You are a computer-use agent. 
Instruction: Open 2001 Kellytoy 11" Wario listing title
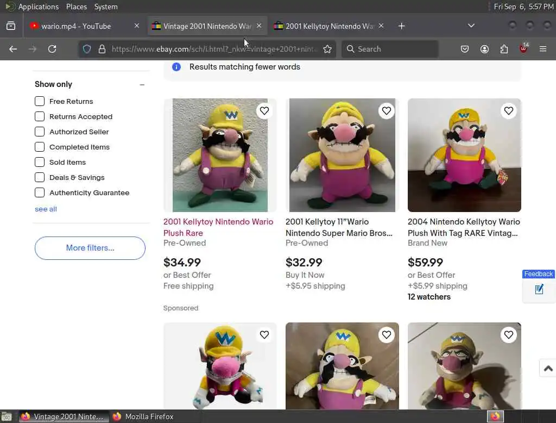[339, 227]
